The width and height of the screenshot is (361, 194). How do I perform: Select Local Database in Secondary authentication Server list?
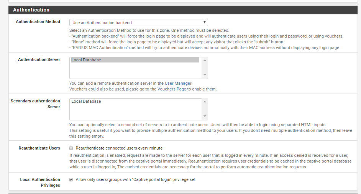[135, 101]
